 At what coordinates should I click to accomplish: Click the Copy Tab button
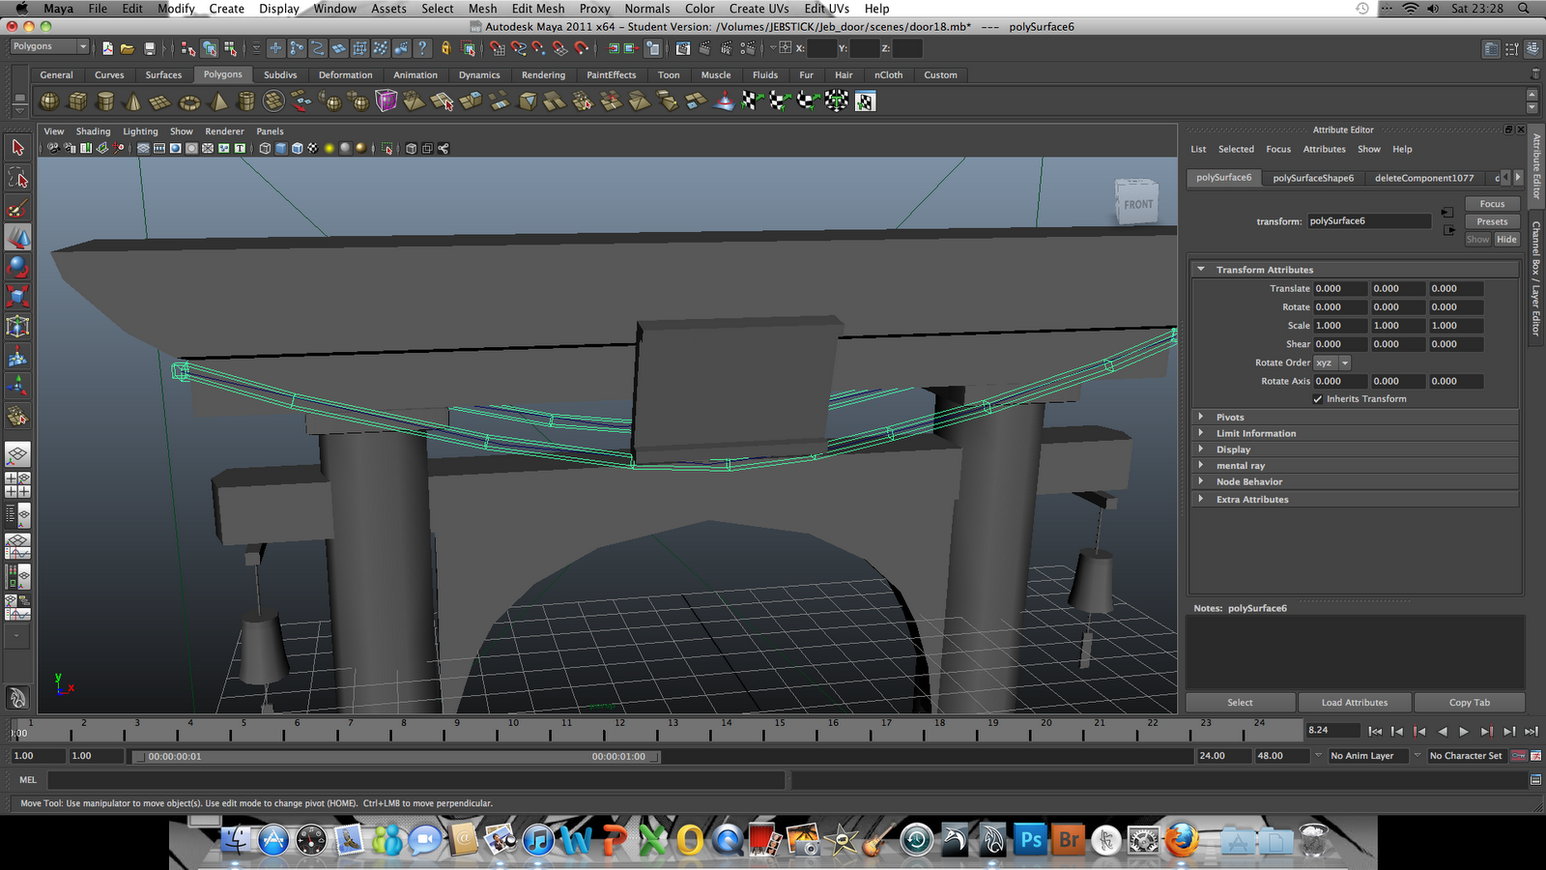[1469, 703]
